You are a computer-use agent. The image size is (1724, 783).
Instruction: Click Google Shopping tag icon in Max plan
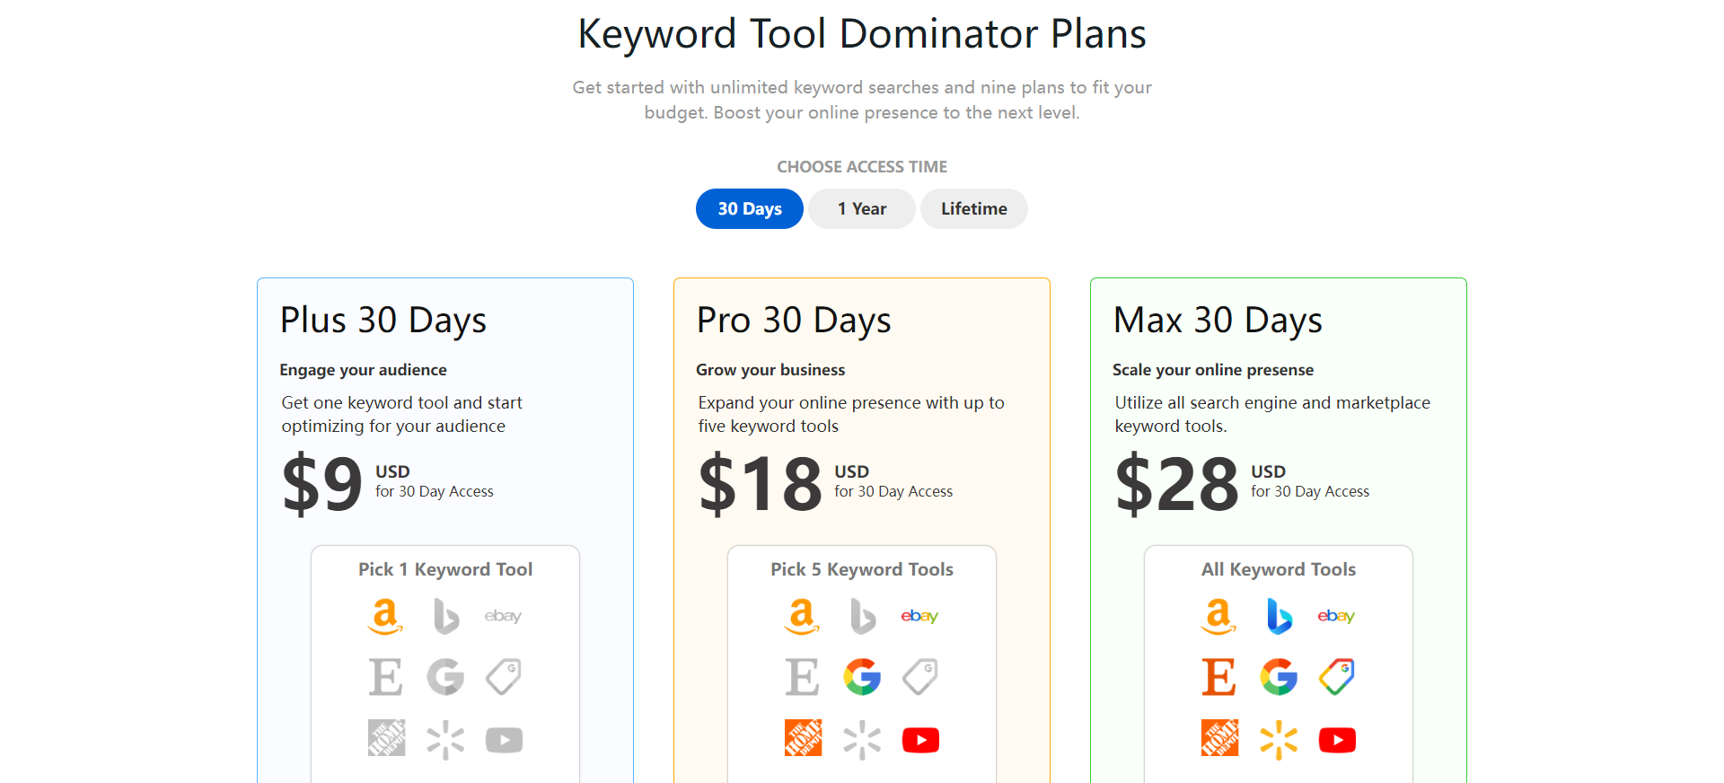click(x=1336, y=677)
